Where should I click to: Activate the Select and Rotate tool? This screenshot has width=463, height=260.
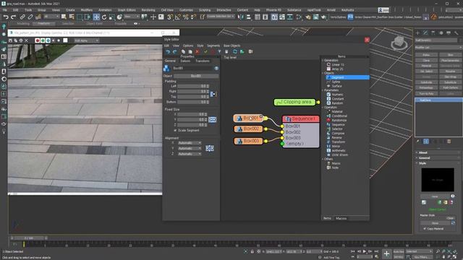[104, 17]
